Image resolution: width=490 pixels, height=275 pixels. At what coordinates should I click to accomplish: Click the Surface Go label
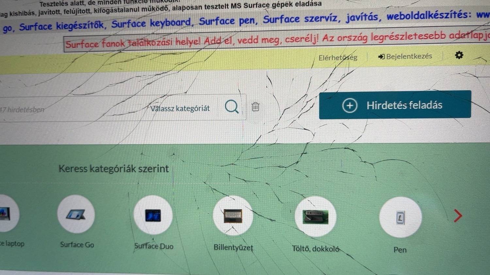point(77,245)
